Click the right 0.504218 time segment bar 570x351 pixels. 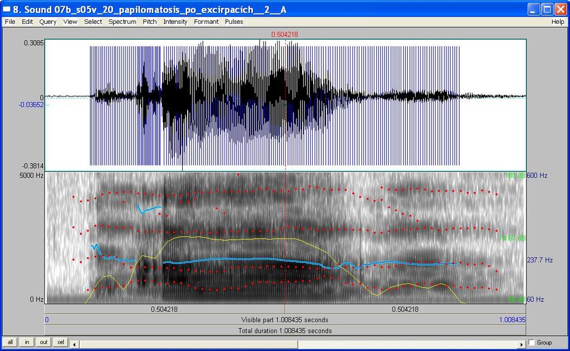pos(405,309)
